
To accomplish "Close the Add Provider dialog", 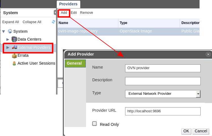I will coord(208,54).
